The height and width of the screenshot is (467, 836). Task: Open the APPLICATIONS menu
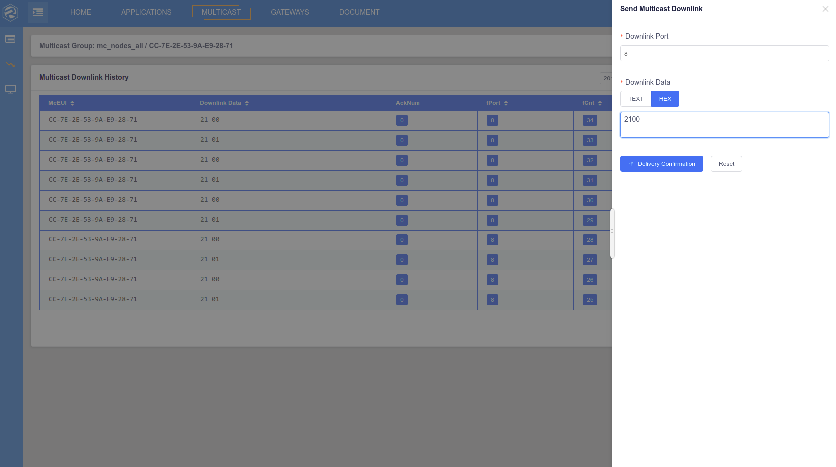click(x=146, y=12)
